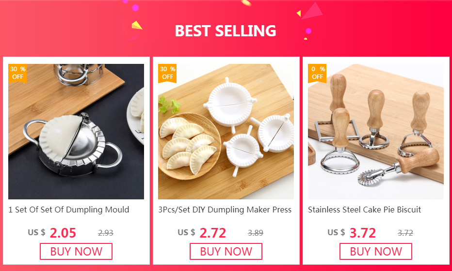Open the white plastic dumpling maker photo
Image resolution: width=452 pixels, height=271 pixels.
(226, 132)
